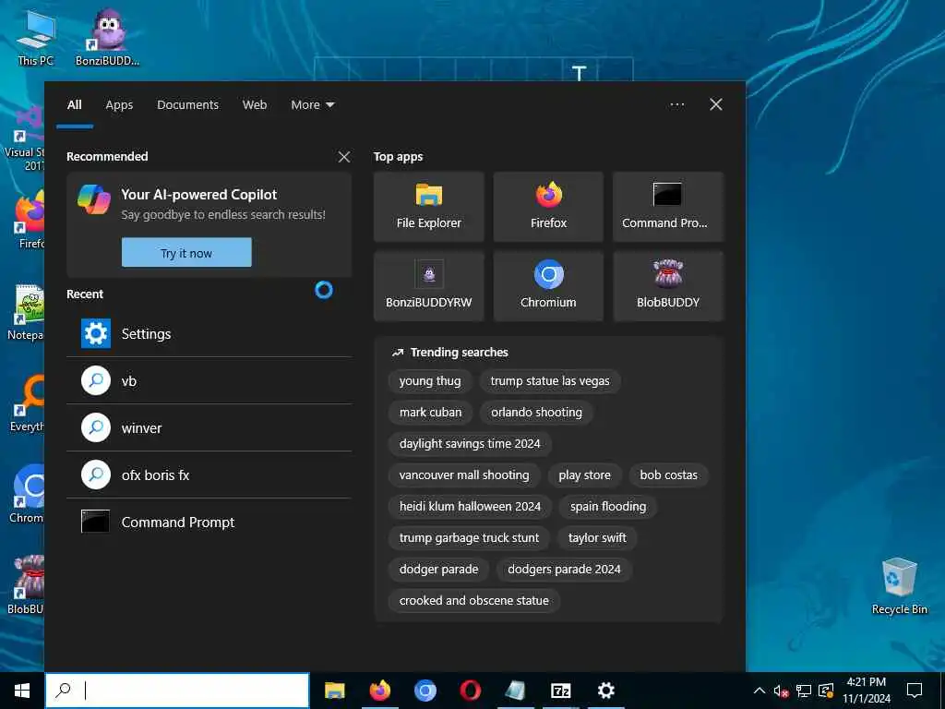945x709 pixels.
Task: Select recent search 'vb'
Action: point(209,381)
